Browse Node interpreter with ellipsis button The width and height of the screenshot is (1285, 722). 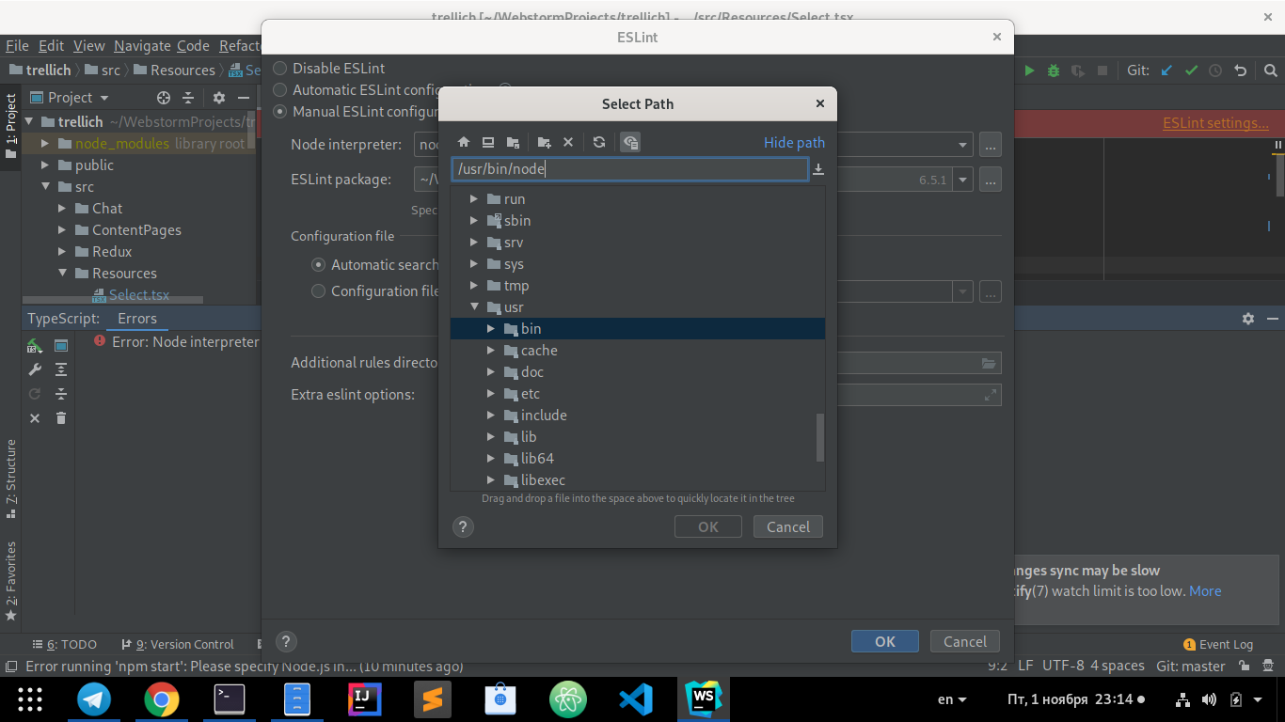(x=990, y=145)
